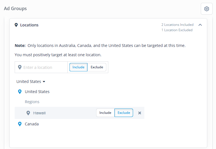Select Include toggle next to location field
This screenshot has width=216, height=149.
click(x=78, y=67)
